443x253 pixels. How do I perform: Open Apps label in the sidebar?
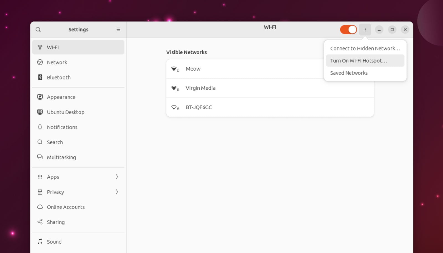click(53, 177)
